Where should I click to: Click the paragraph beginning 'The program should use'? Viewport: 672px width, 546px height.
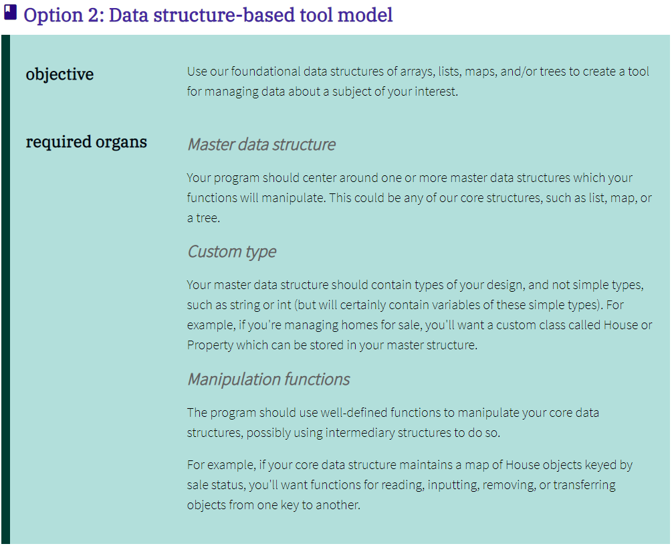point(393,422)
